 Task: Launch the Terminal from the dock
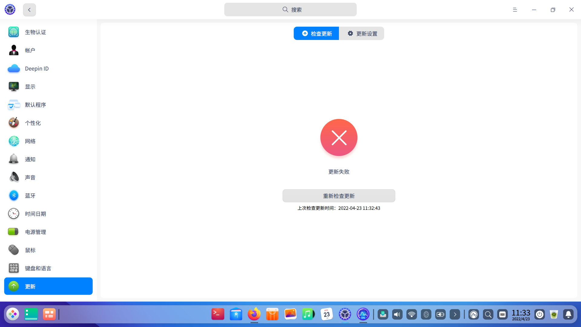pyautogui.click(x=218, y=314)
